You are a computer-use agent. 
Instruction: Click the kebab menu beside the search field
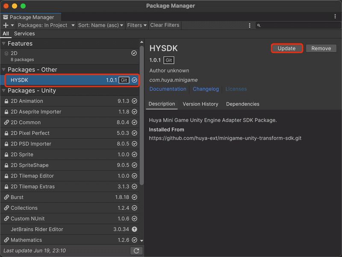(x=250, y=25)
